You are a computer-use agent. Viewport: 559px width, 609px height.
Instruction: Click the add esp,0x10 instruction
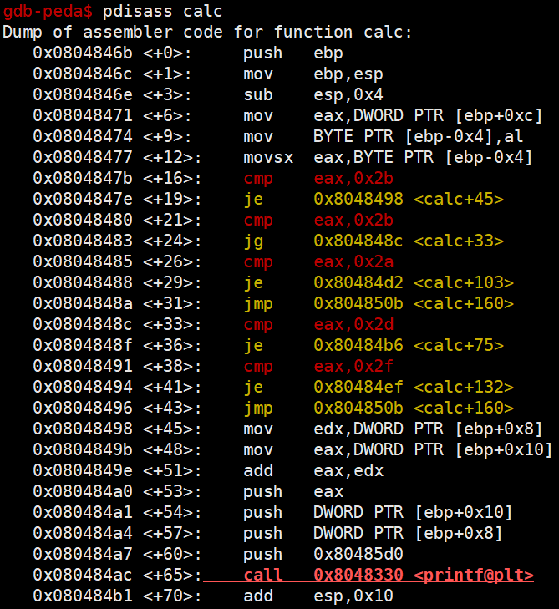pos(318,596)
